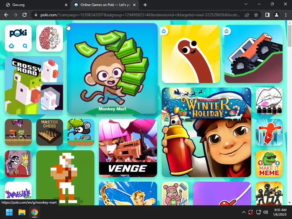Expand the system tray hidden icons
The width and height of the screenshot is (292, 219).
(x=244, y=212)
